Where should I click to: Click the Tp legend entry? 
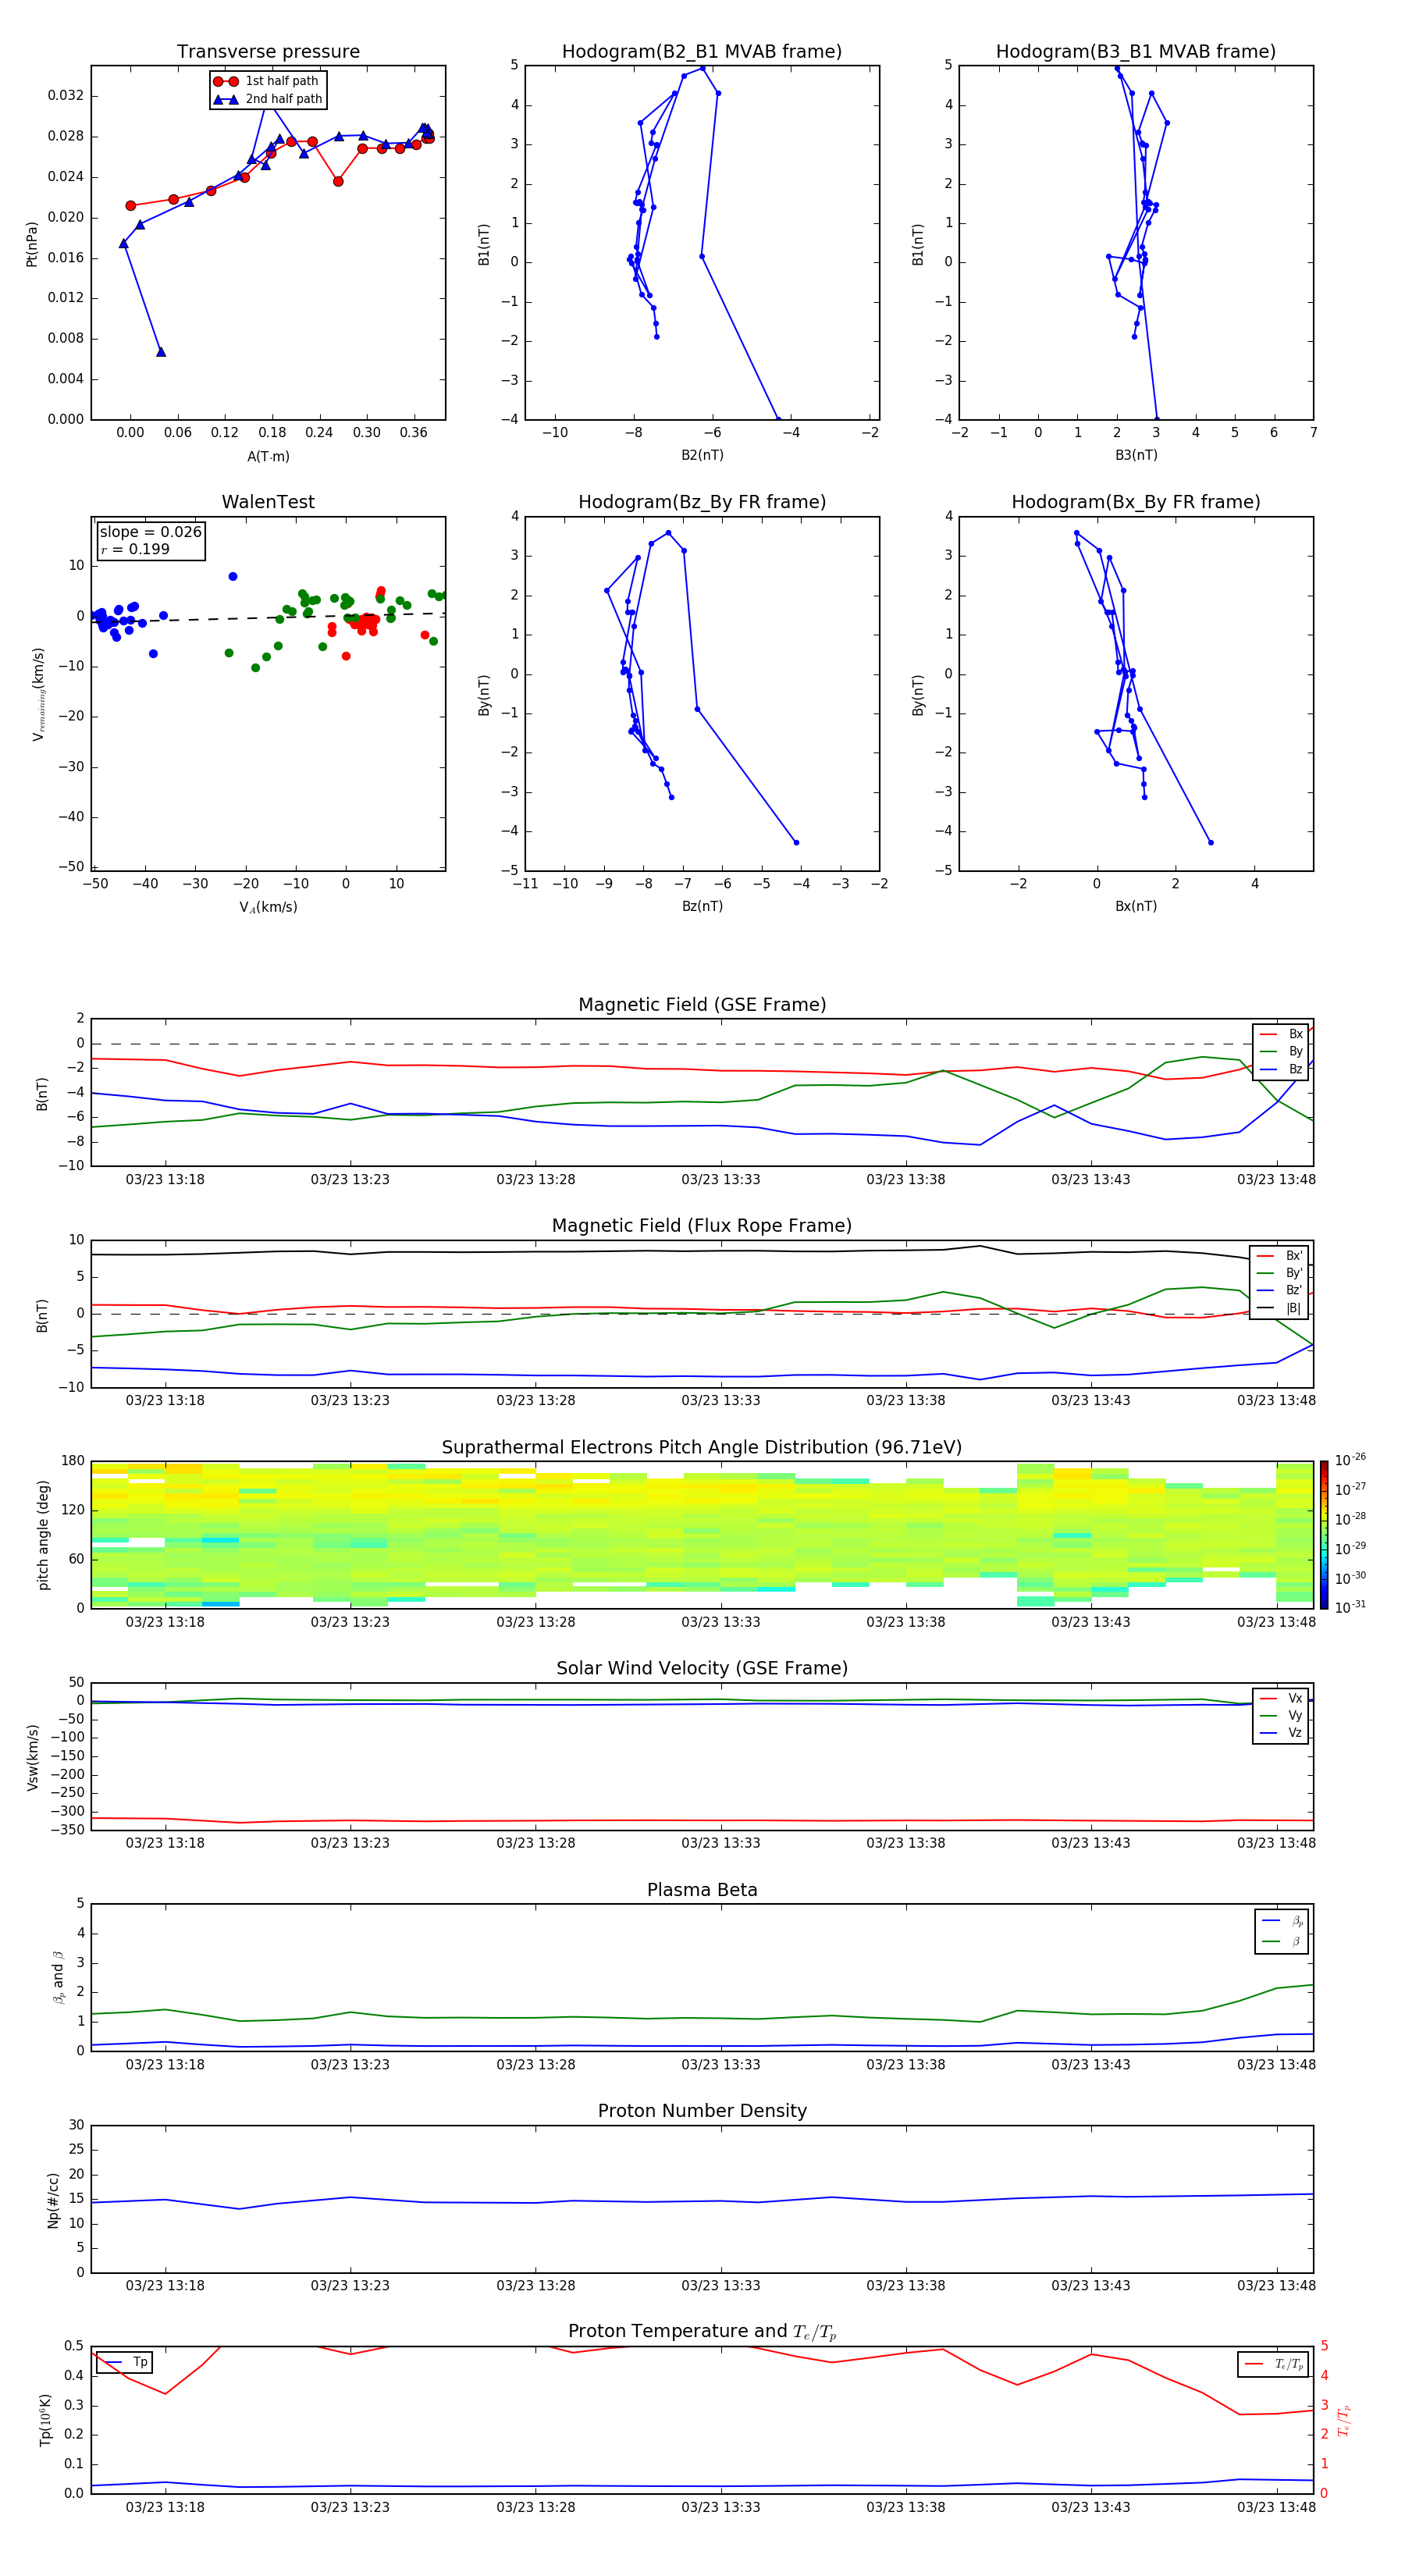tap(125, 2362)
